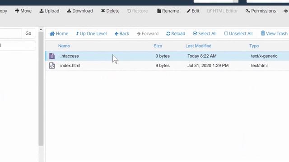Viewport: 289px width, 162px height.
Task: Sort by Last Modified column
Action: (198, 46)
